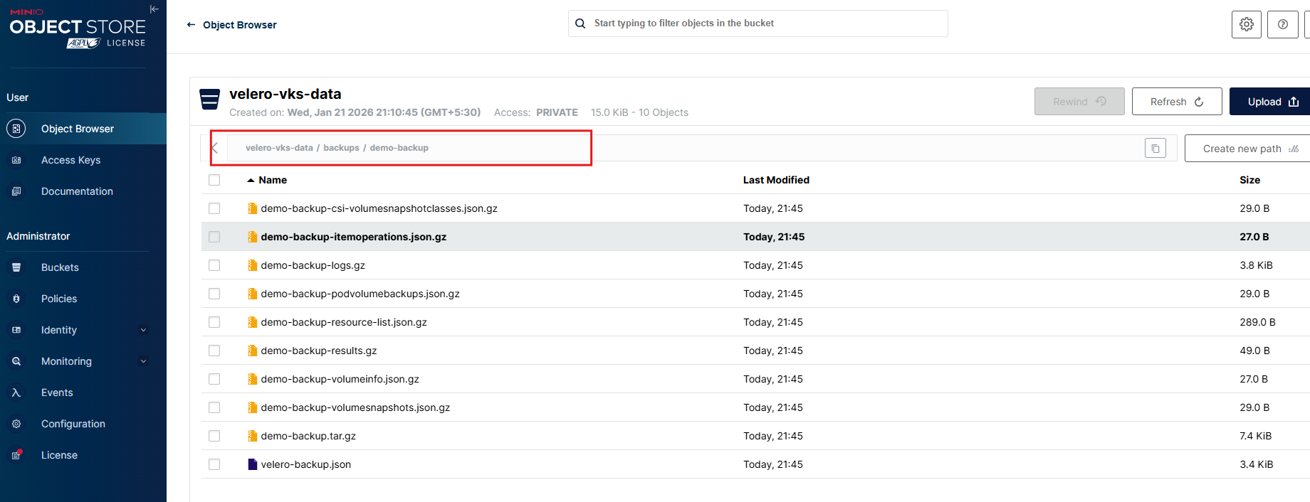
Task: Select the demo-backup.tar.gz row checkbox
Action: click(x=214, y=436)
